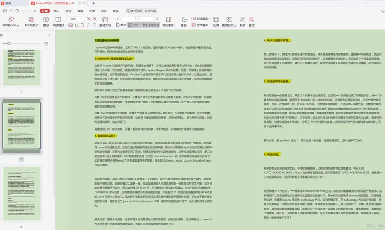This screenshot has height=230, width=385.
Task: Select 单页 single page view
Action: [121, 25]
